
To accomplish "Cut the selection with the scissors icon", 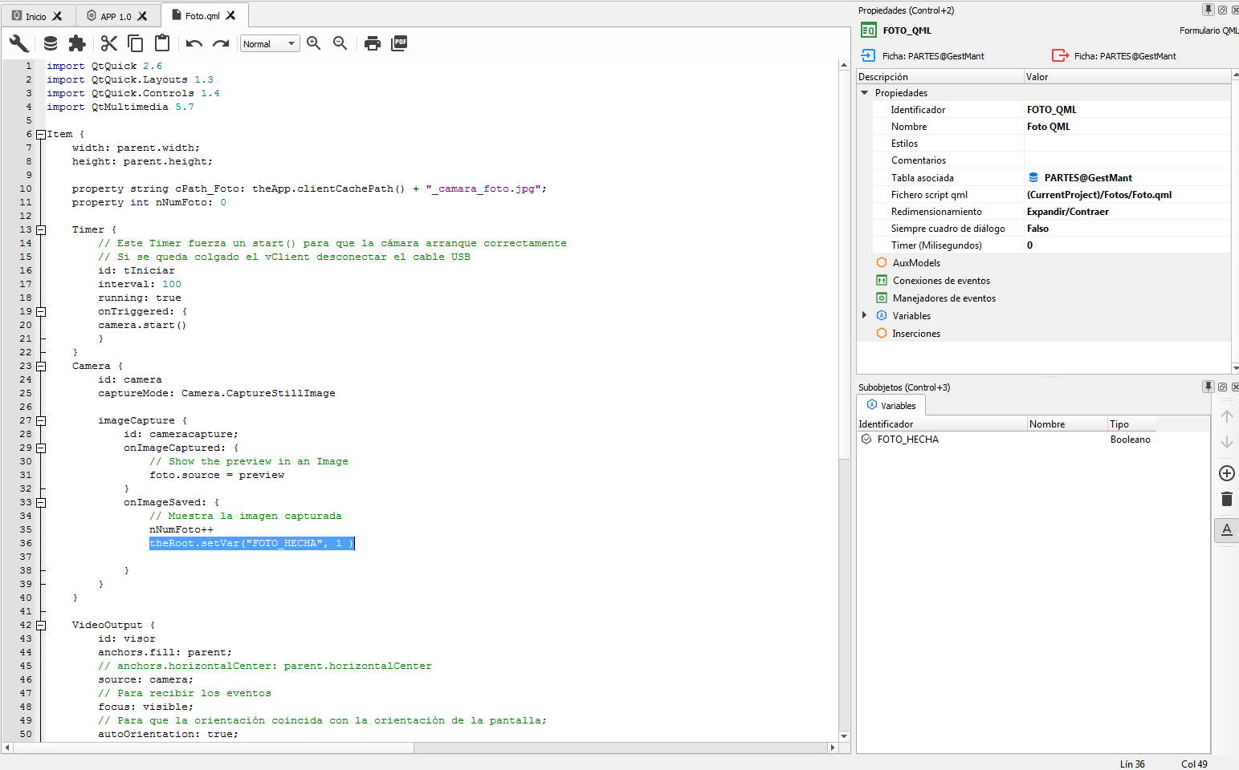I will coord(109,43).
